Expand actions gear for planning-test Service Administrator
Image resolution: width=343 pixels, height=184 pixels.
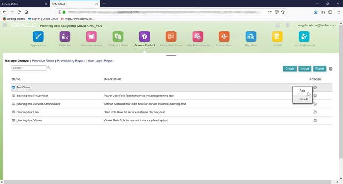point(315,104)
